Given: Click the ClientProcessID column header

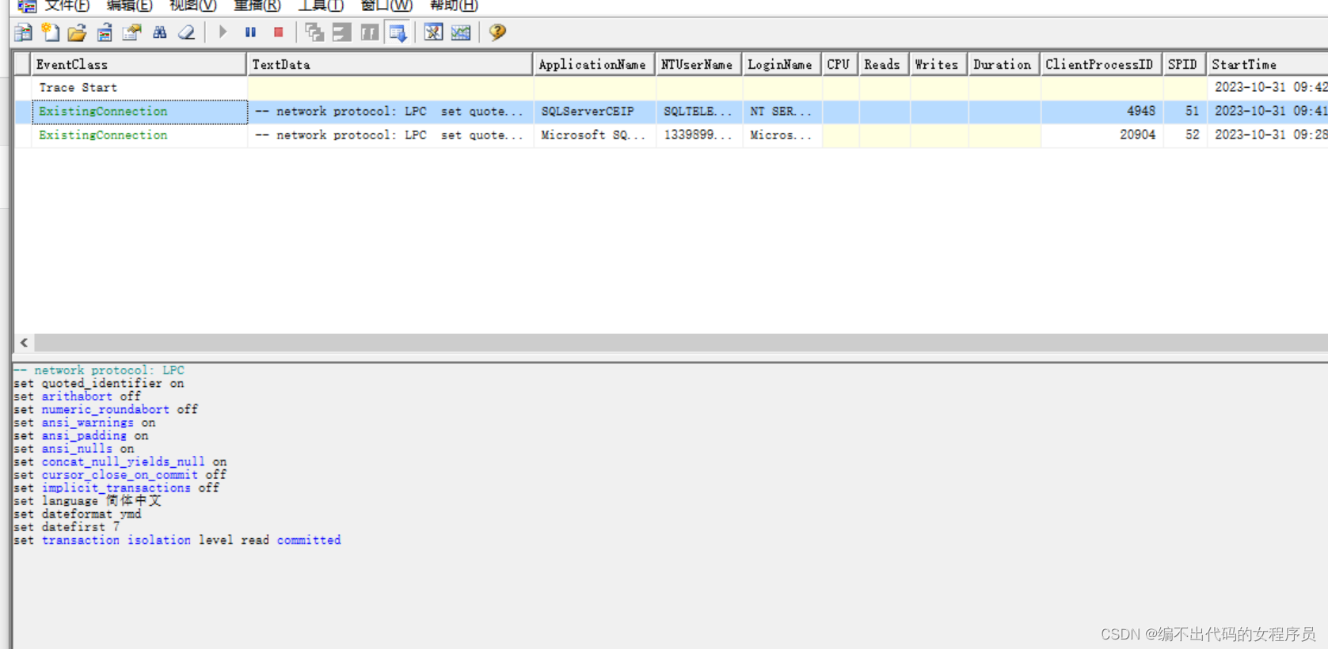Looking at the screenshot, I should click(1101, 64).
